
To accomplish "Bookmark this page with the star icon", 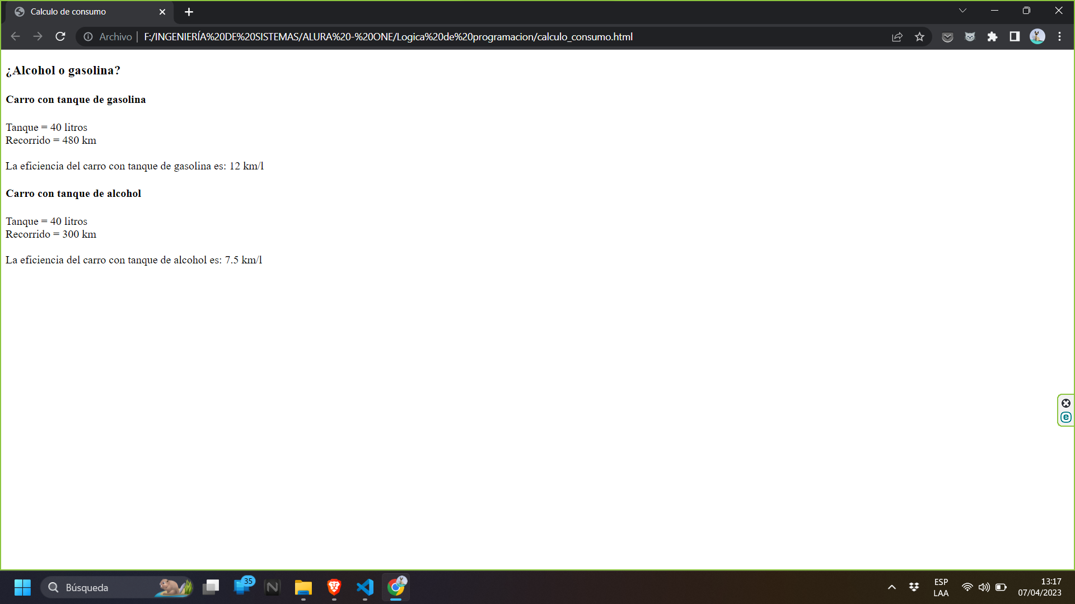I will (919, 37).
